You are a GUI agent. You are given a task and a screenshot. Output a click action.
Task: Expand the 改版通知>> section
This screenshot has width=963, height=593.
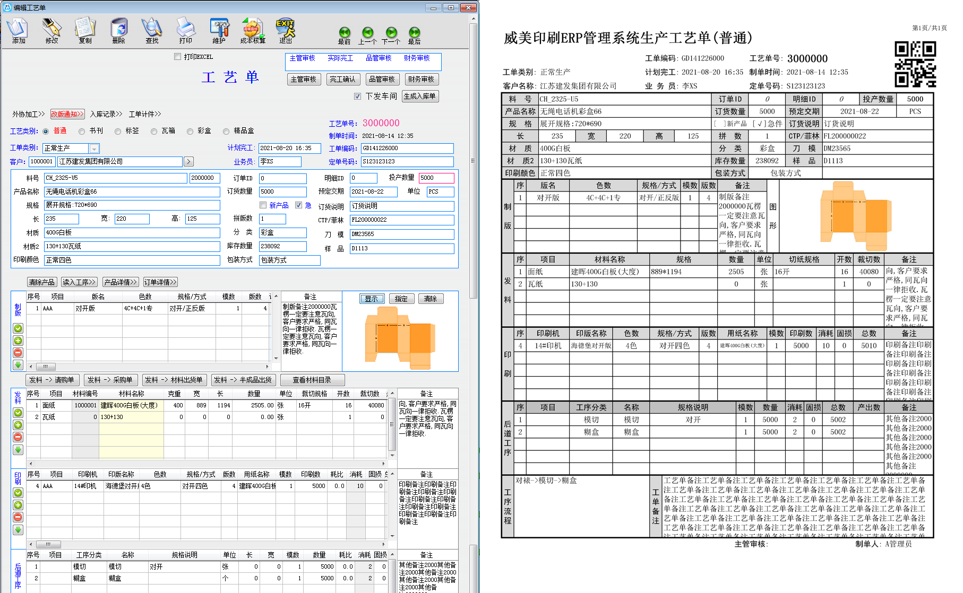tap(67, 114)
